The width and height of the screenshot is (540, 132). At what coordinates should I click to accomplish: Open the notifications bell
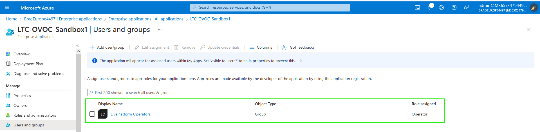[x=429, y=8]
